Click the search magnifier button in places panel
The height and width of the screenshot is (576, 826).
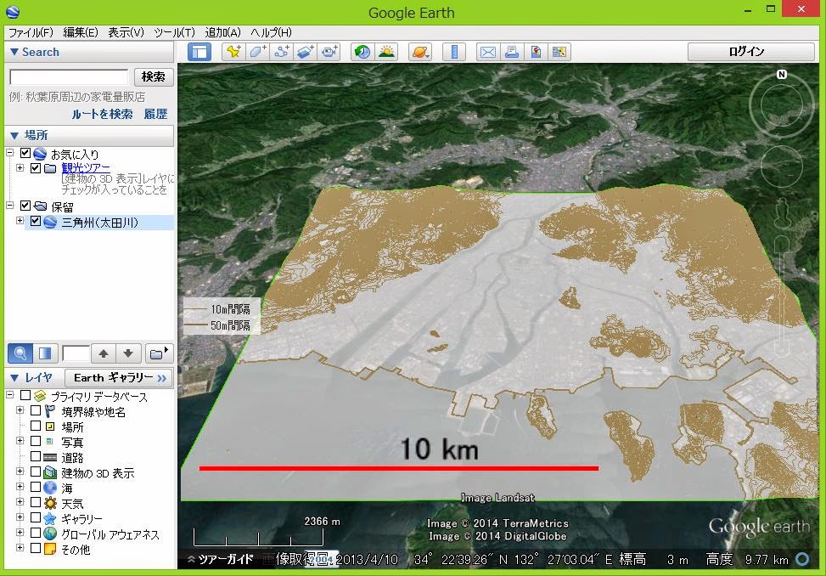[x=20, y=353]
